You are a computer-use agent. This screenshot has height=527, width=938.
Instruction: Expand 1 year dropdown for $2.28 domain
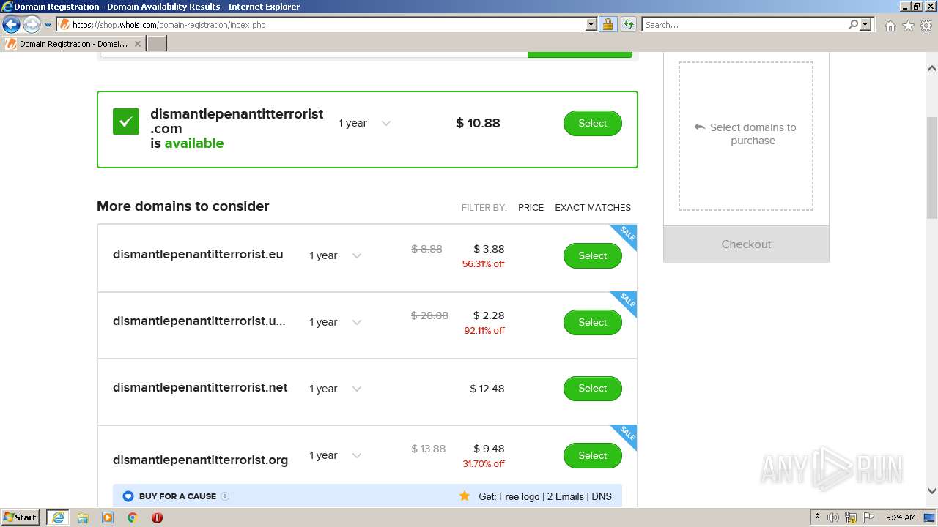coord(335,322)
